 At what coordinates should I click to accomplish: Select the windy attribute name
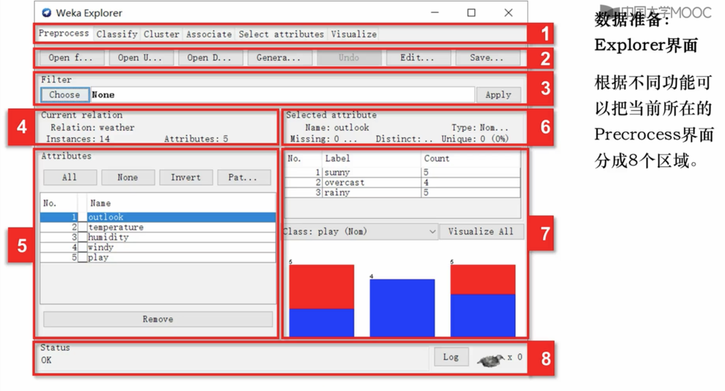[101, 247]
